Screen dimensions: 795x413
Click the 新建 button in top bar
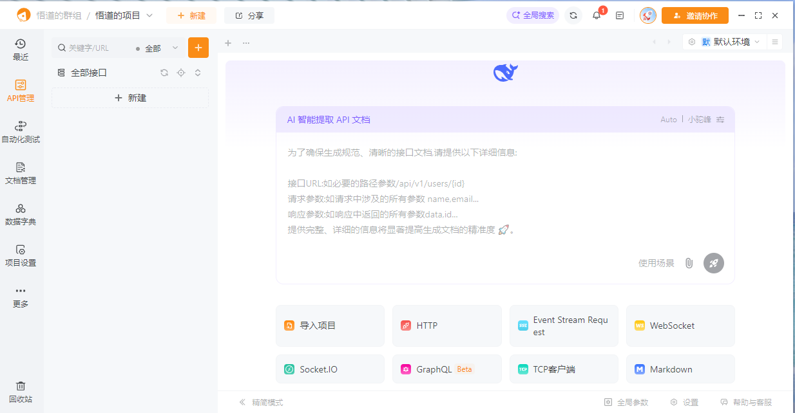pos(191,15)
